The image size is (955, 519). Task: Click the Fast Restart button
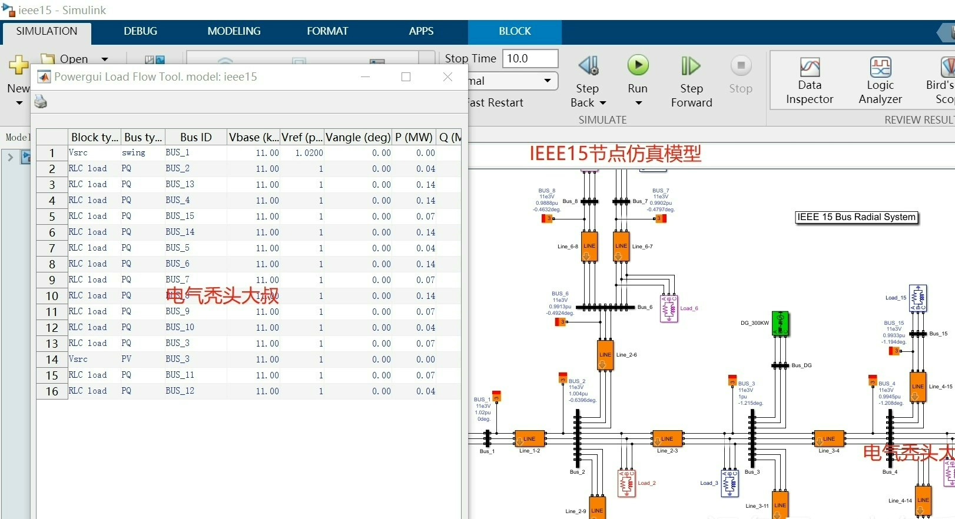click(x=495, y=102)
